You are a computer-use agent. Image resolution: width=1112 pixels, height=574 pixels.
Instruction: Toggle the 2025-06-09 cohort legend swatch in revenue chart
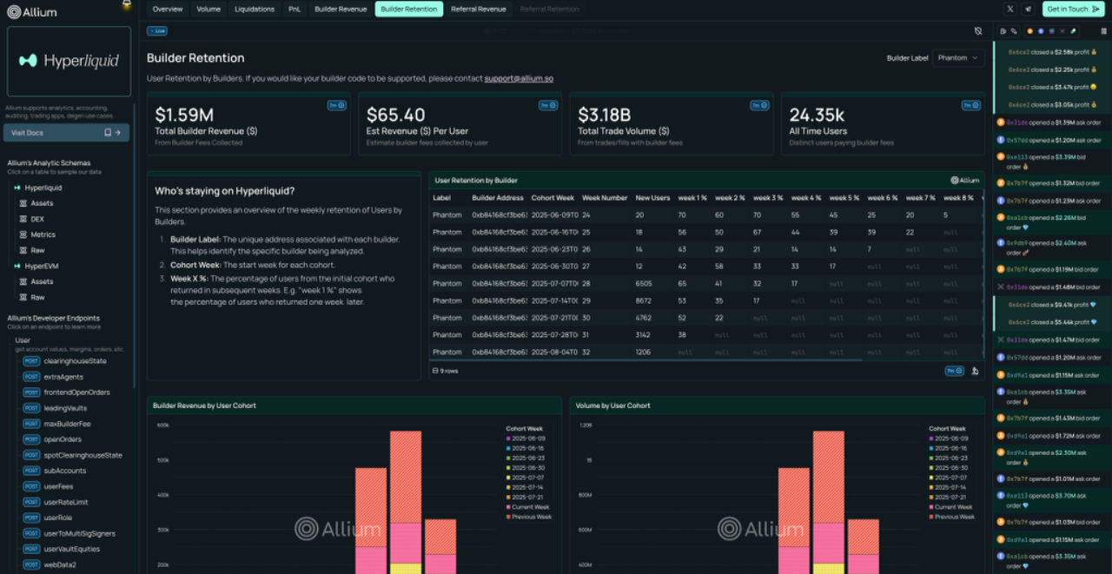[x=508, y=439]
